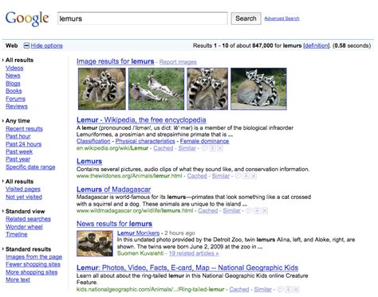378x297 pixels.
Task: Filter results by Videos
Action: pos(14,68)
